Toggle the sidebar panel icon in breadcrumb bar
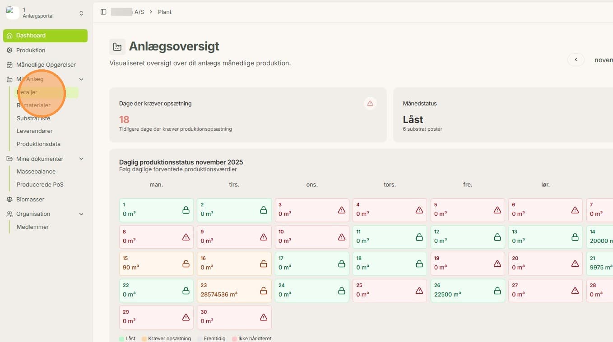Image resolution: width=613 pixels, height=342 pixels. [103, 12]
